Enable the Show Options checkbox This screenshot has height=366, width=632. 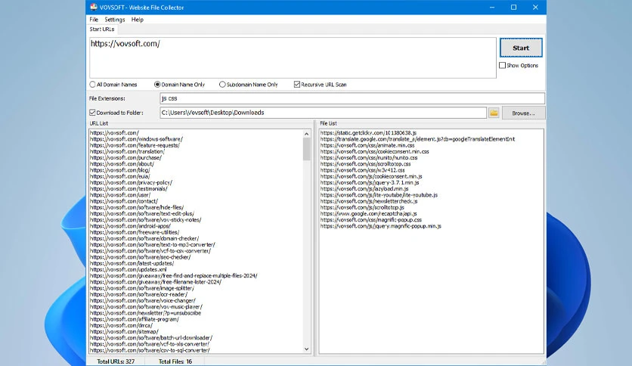click(x=502, y=65)
